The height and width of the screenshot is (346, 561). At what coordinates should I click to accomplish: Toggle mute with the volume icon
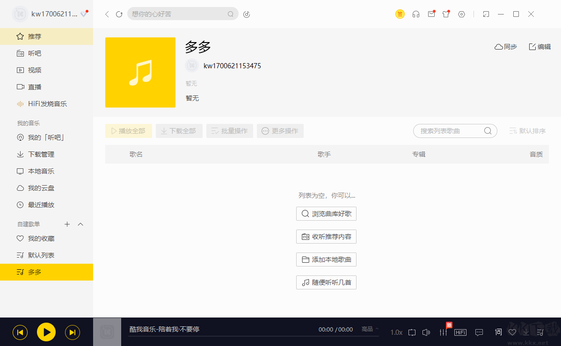[x=426, y=332]
